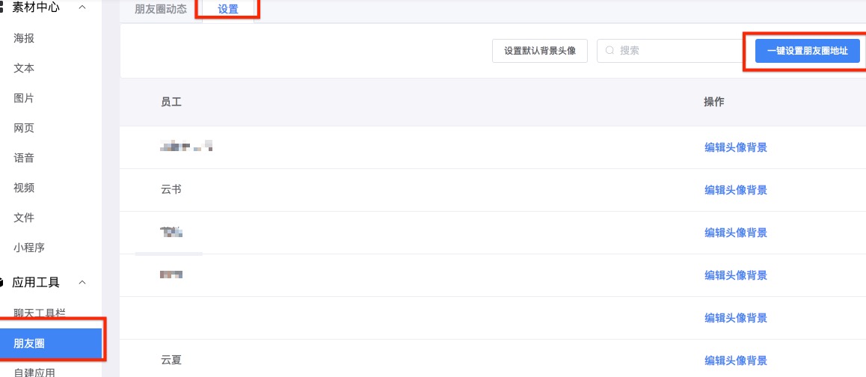
Task: Open 视频 material category
Action: (24, 188)
